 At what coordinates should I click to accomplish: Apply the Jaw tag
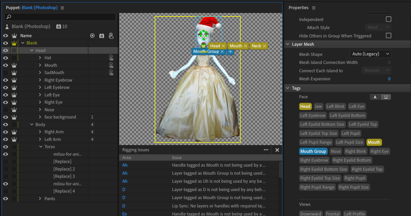pos(318,106)
